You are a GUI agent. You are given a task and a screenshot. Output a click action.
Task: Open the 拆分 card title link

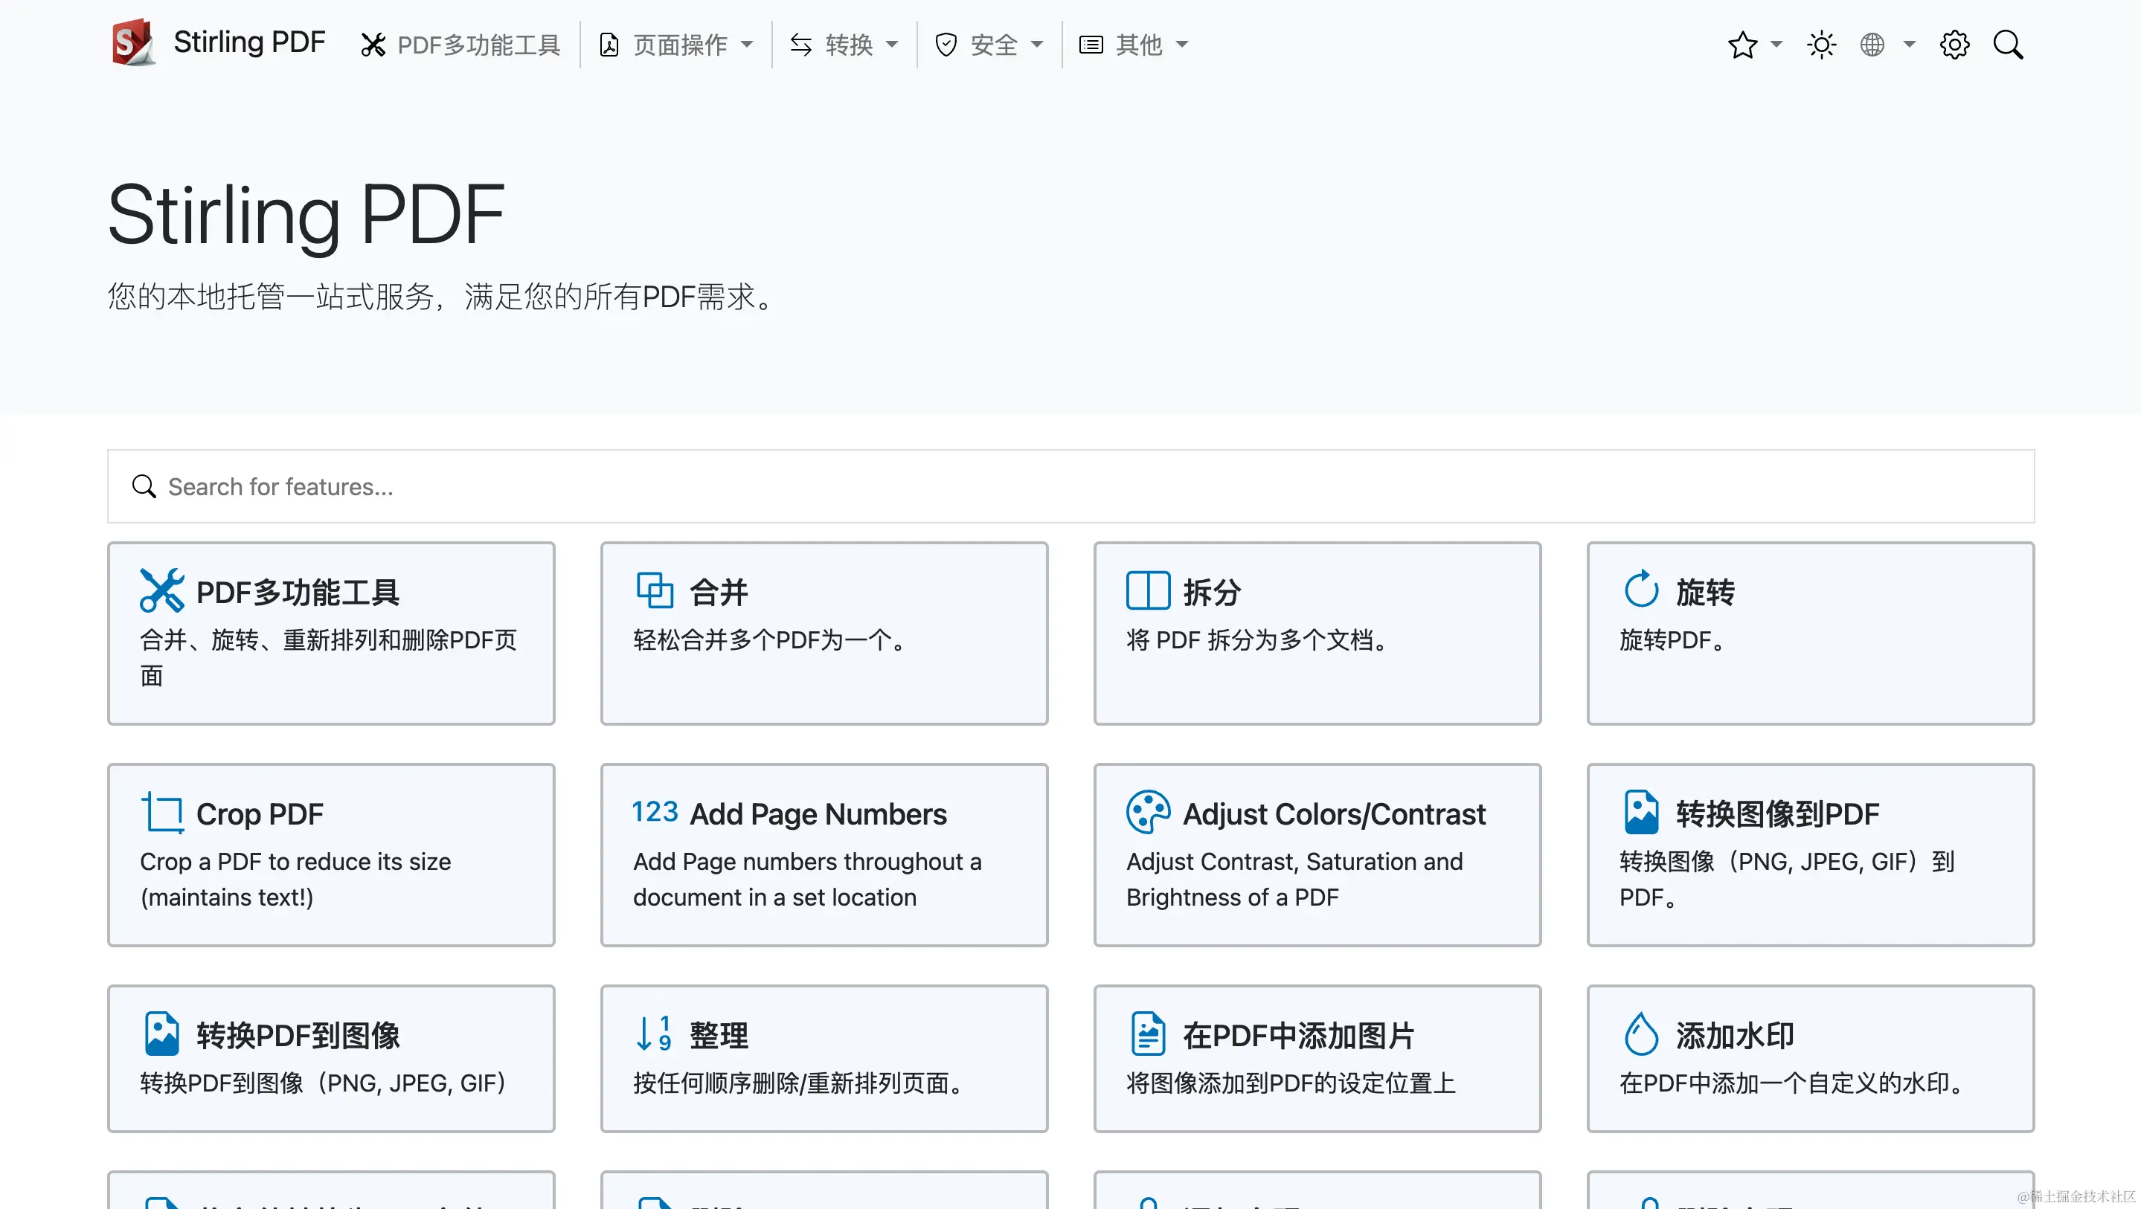1212,593
